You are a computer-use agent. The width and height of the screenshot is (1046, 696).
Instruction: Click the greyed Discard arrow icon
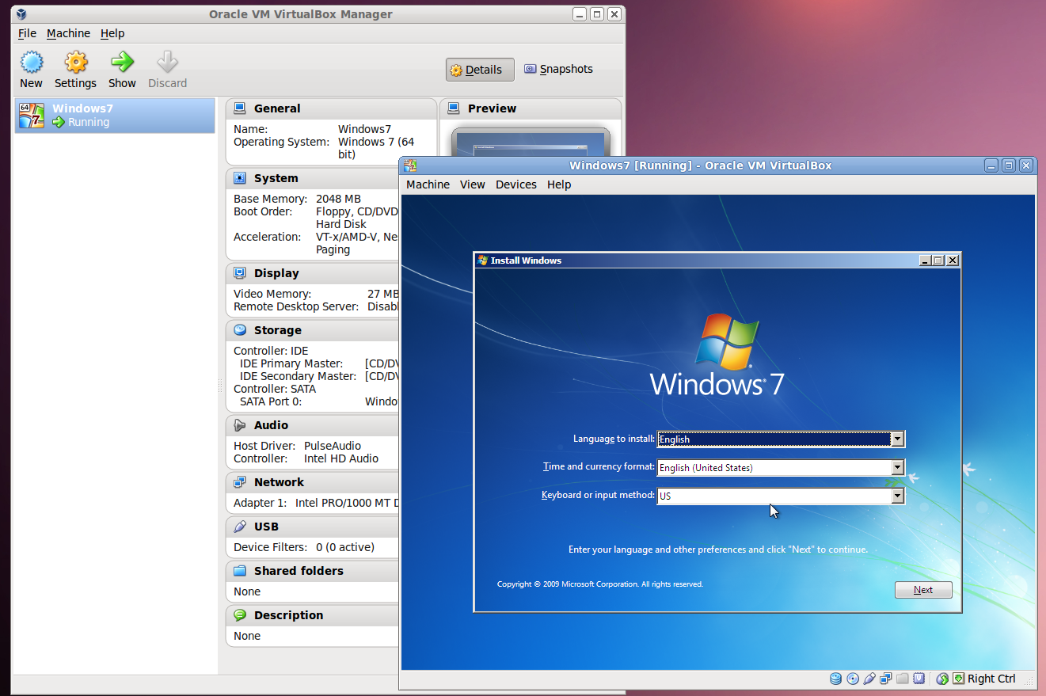[x=167, y=62]
